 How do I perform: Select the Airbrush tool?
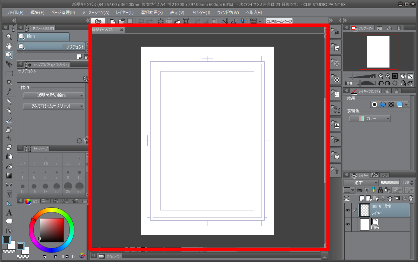pos(9,129)
